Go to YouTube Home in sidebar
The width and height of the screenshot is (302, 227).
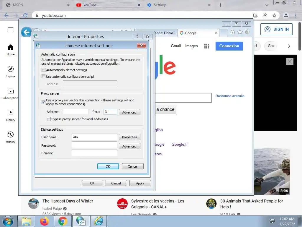(11, 50)
